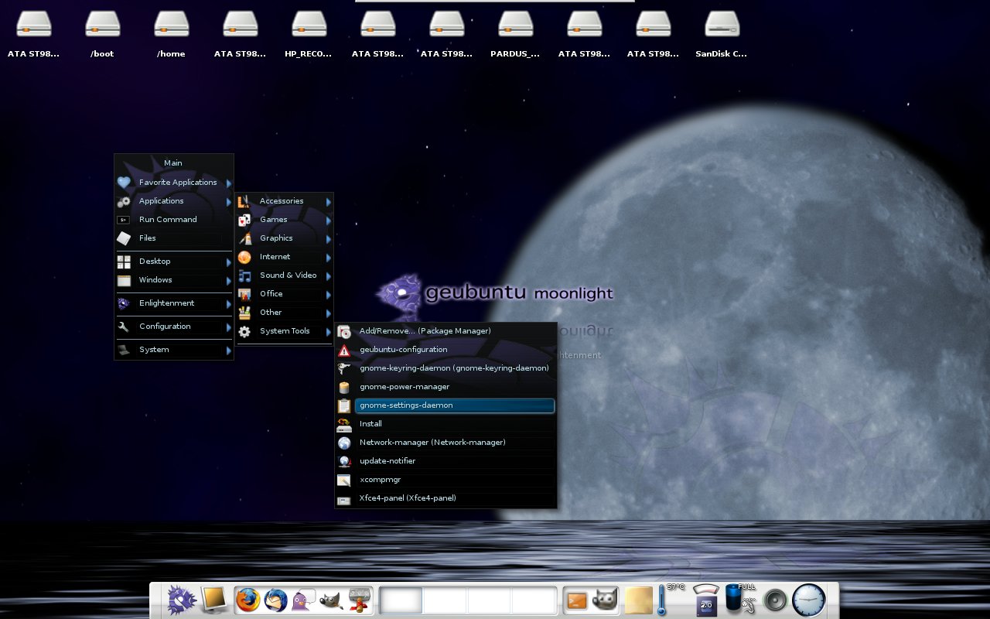
Task: Launch Network-manager from System Tools
Action: [x=445, y=443]
